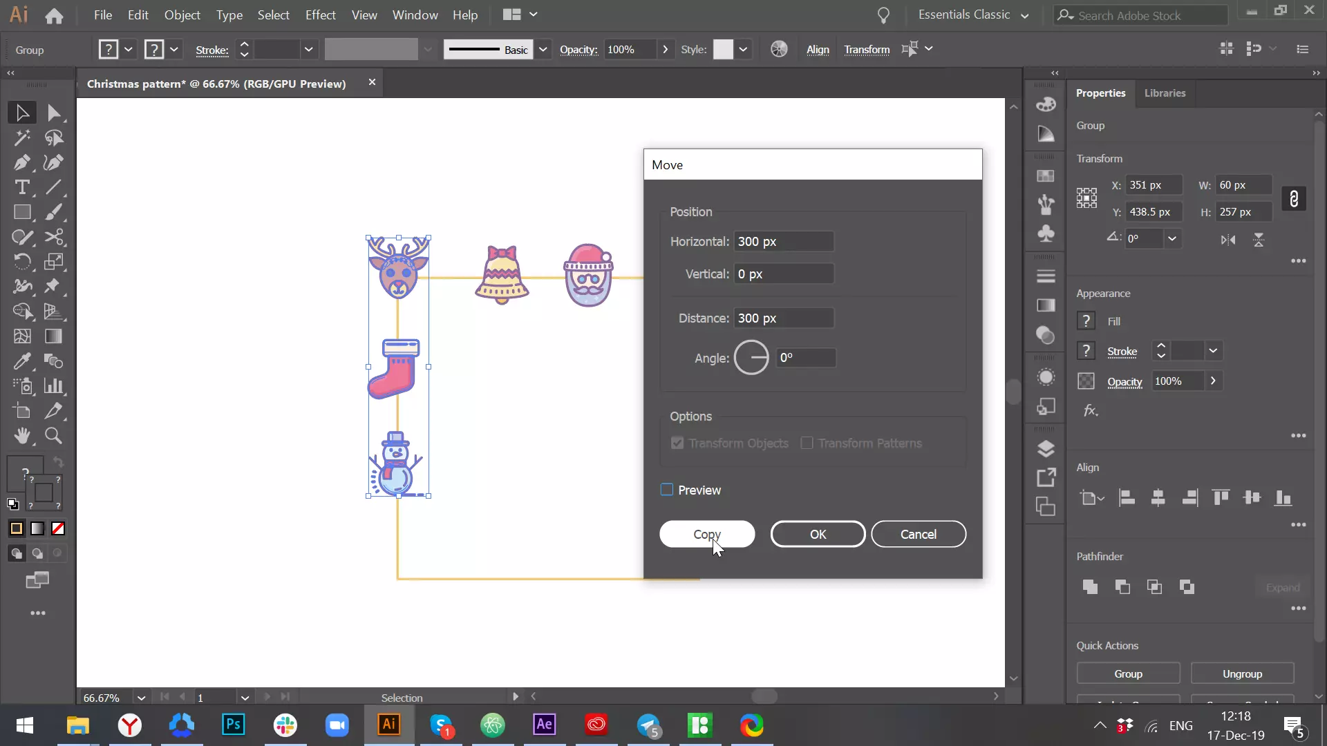Viewport: 1327px width, 746px height.
Task: Set default fill and stroke
Action: pos(12,504)
